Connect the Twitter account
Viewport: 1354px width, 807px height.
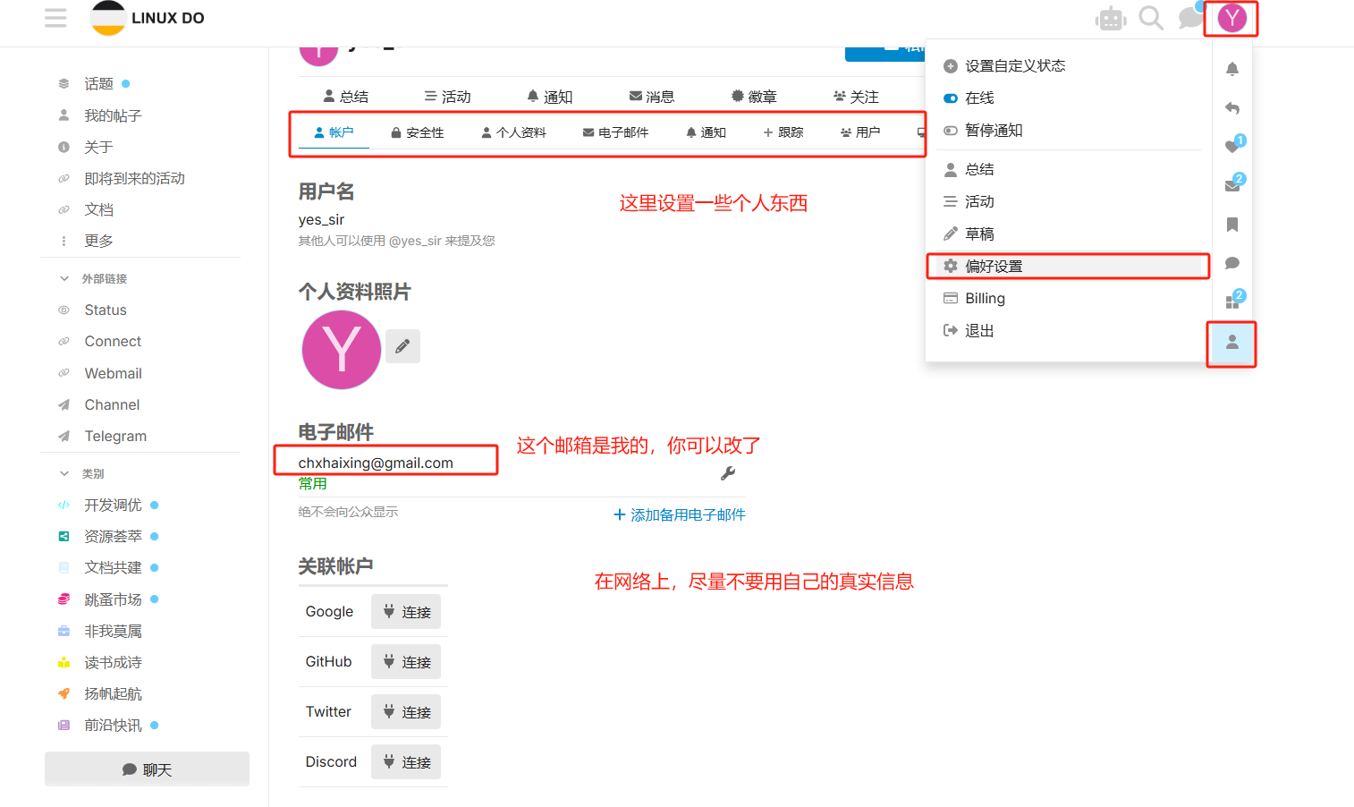(406, 712)
